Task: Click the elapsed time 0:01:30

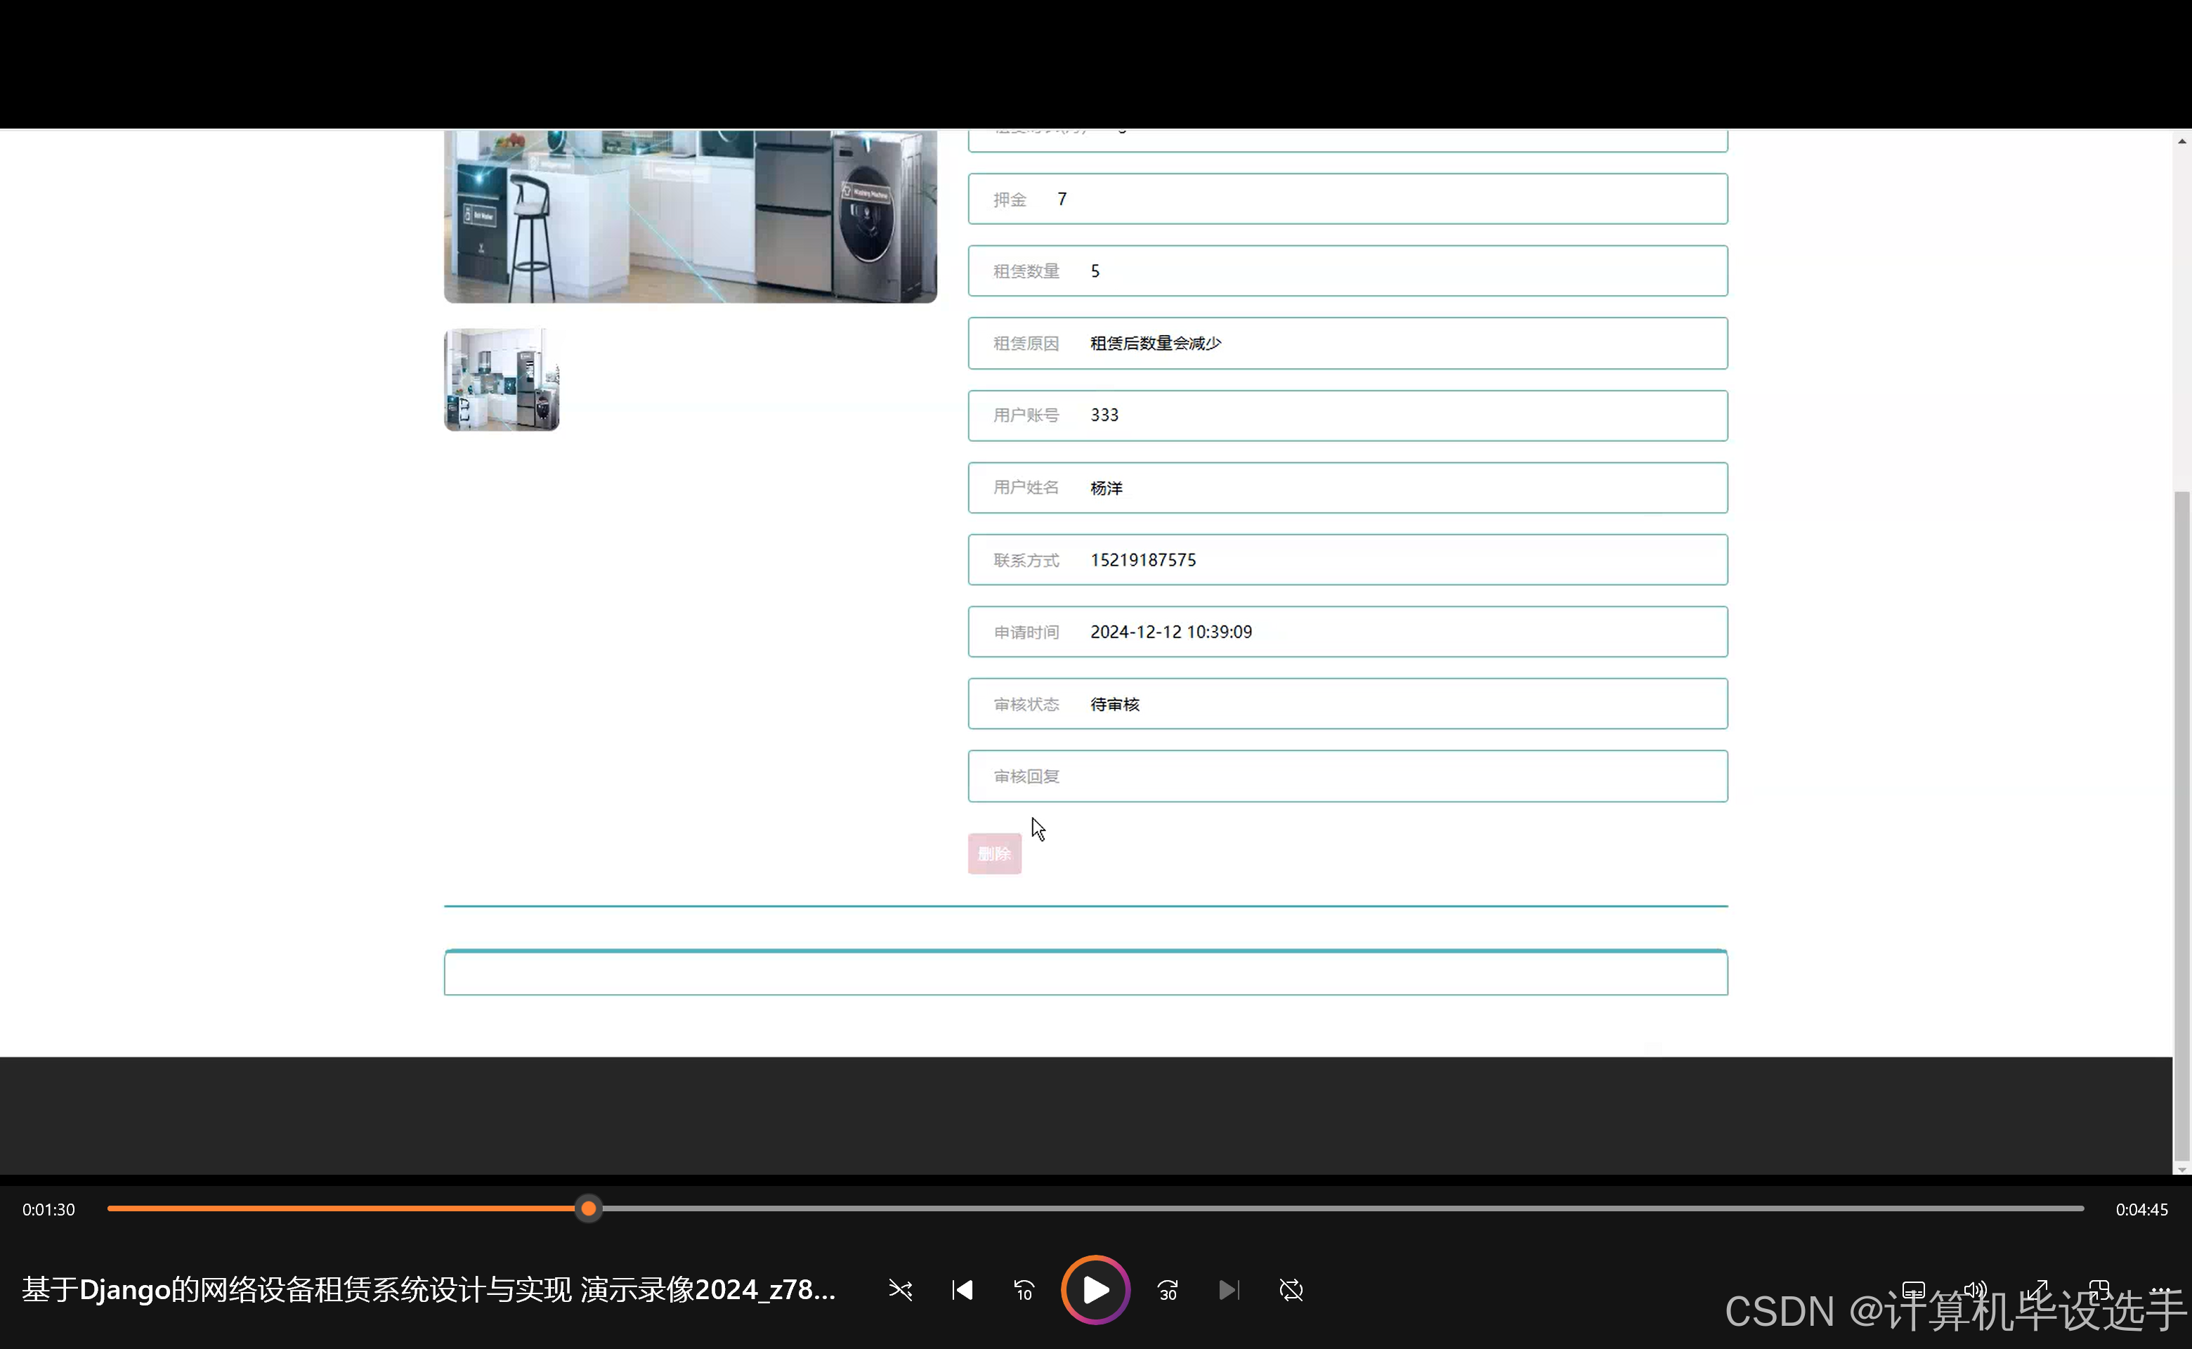Action: (49, 1210)
